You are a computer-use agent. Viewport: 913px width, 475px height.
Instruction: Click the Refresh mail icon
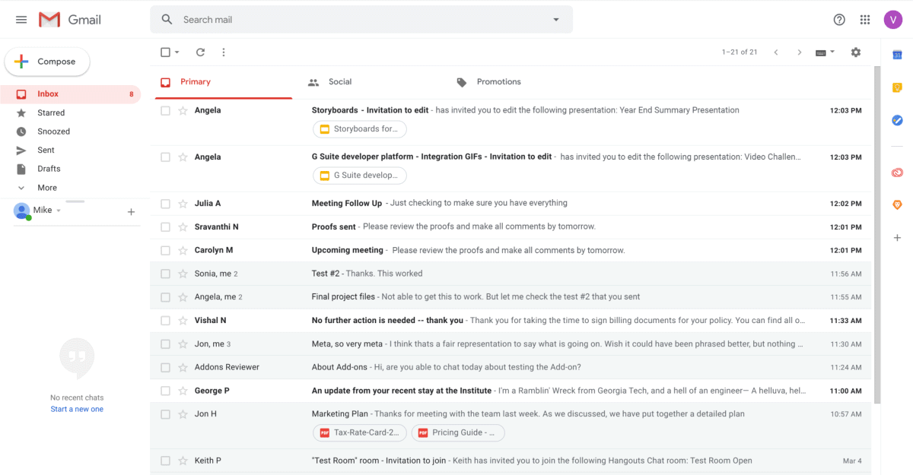click(x=200, y=52)
